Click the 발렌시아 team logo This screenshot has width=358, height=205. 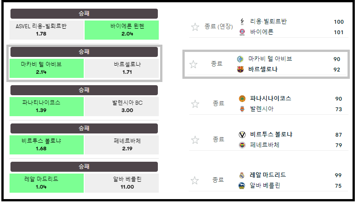tap(242, 109)
